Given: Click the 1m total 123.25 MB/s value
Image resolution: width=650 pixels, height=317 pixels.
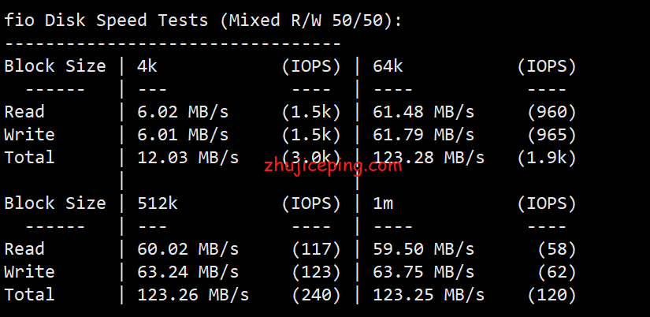Looking at the screenshot, I should point(429,295).
